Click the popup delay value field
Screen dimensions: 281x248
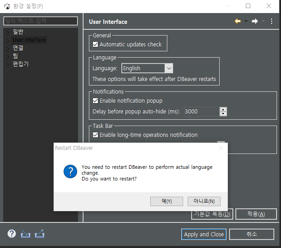[202, 112]
